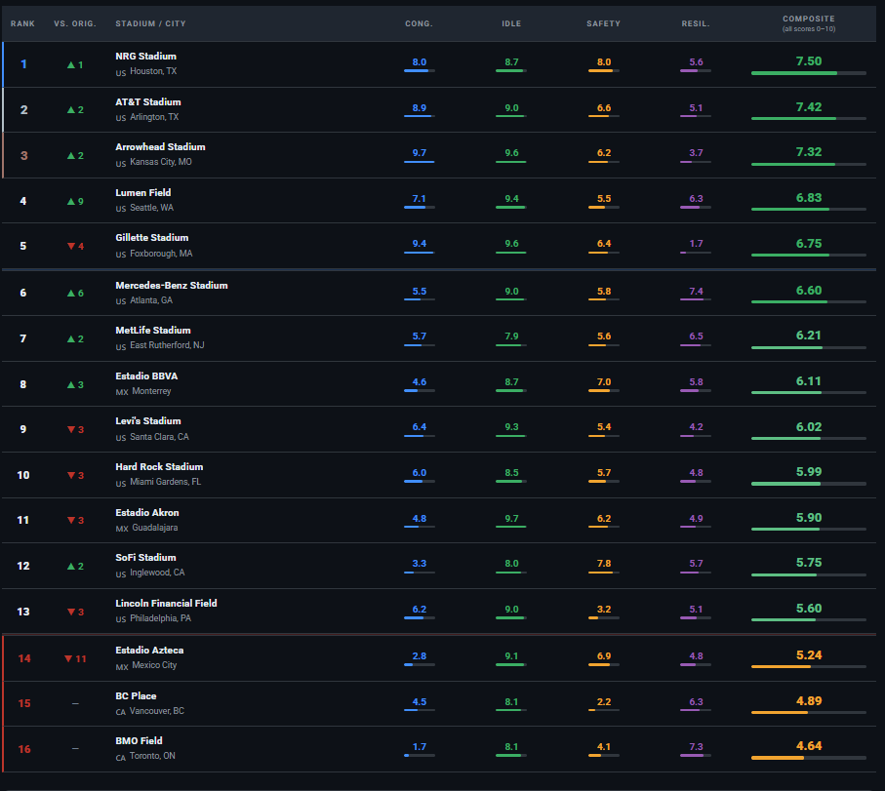Click Arrowhead Stadium congestion bar 9.7
This screenshot has height=791, width=885.
point(419,162)
